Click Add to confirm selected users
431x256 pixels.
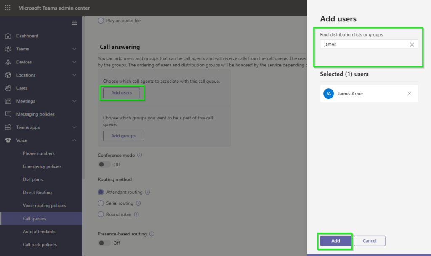[335, 241]
